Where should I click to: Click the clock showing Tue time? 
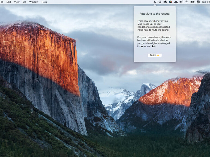pos(206,2)
